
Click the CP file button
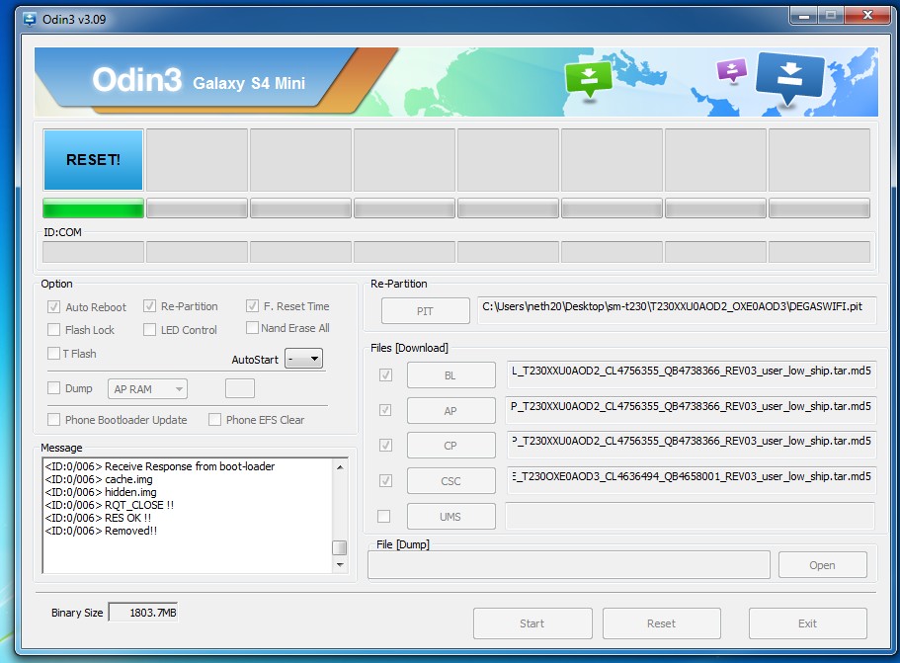tap(451, 445)
